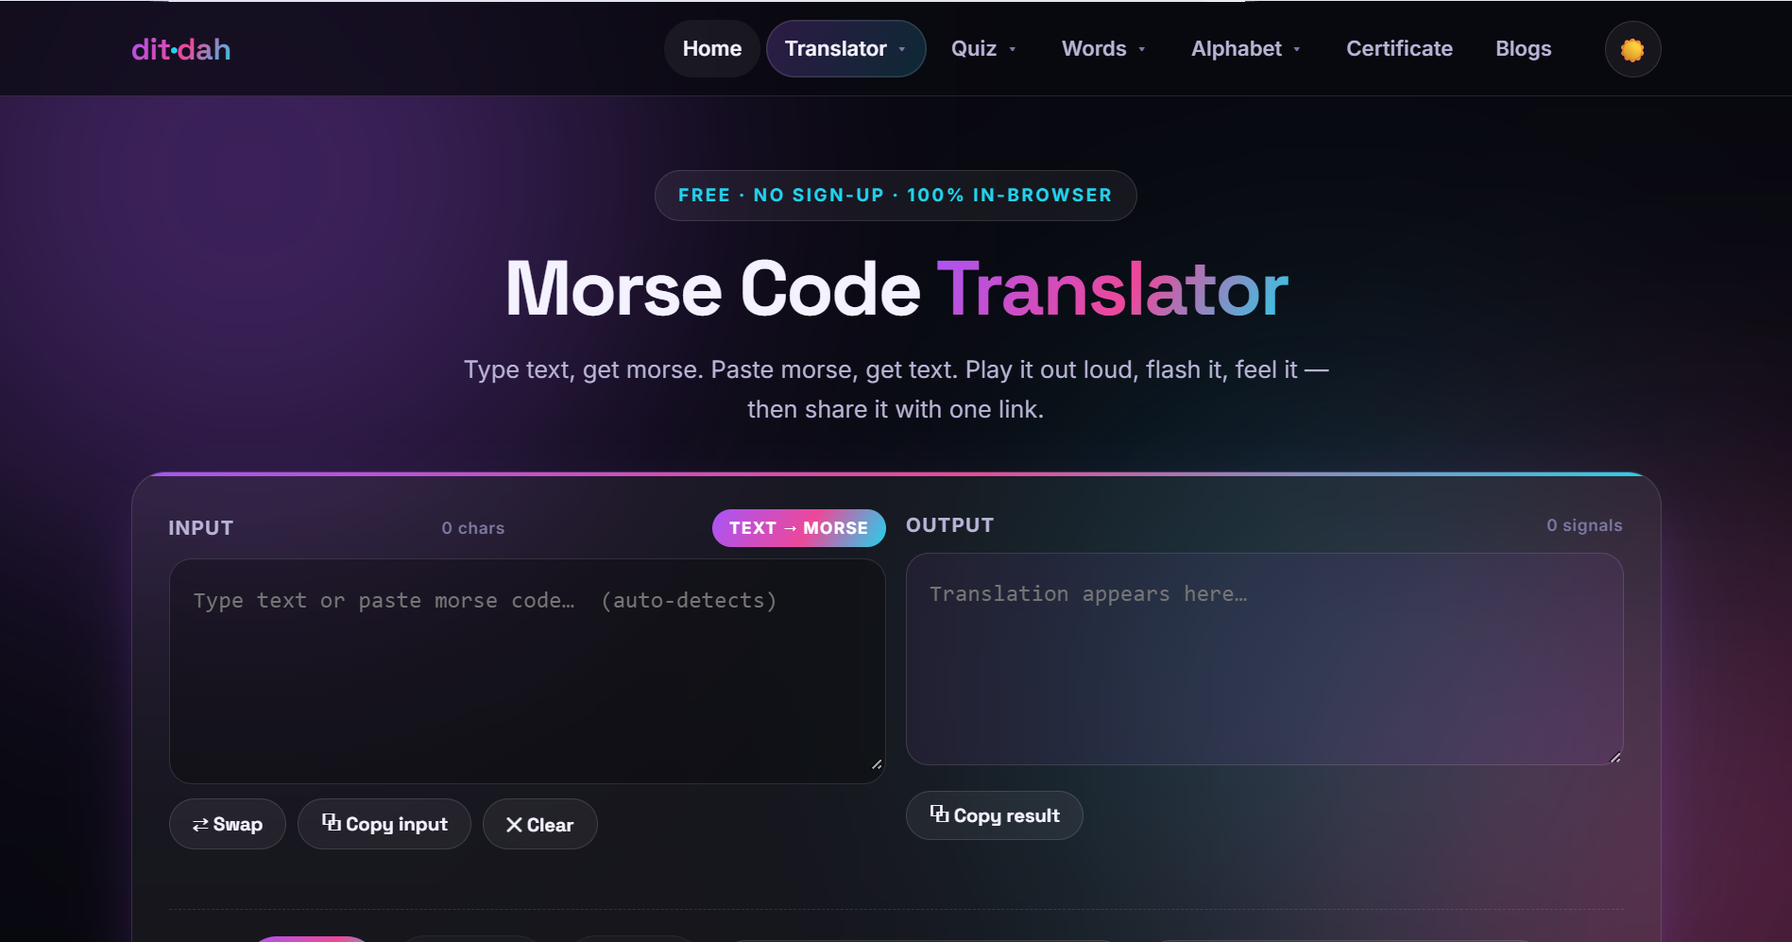Click the output translation area
This screenshot has height=942, width=1792.
[1264, 659]
